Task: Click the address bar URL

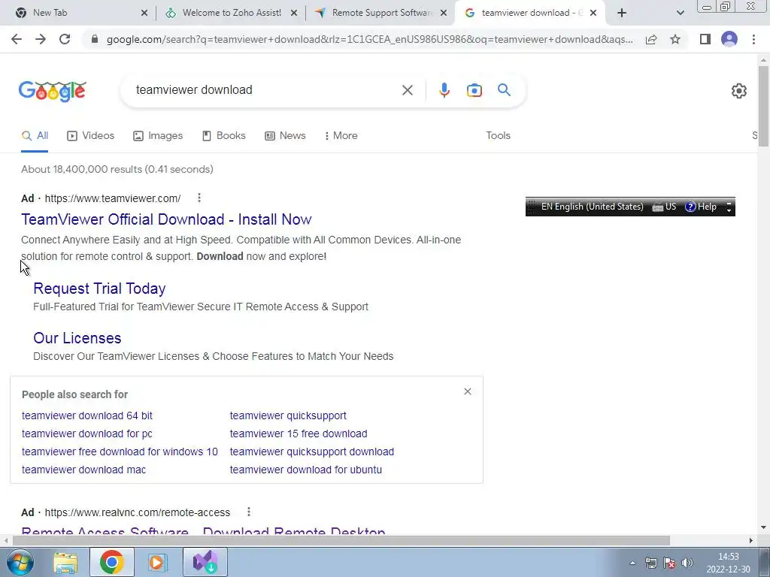Action: (369, 39)
